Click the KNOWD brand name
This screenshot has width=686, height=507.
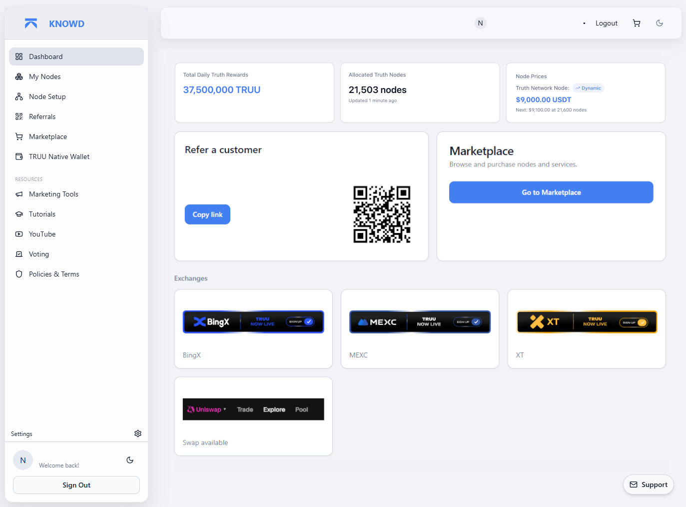(x=66, y=23)
